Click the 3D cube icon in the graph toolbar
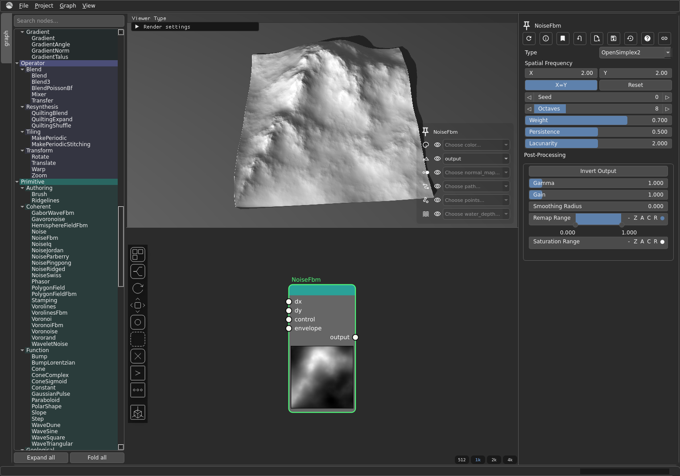Viewport: 680px width, 476px height. point(138,412)
